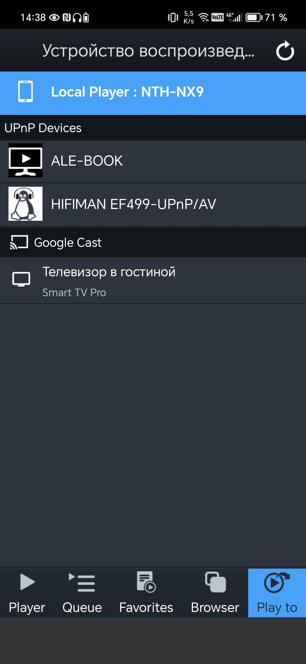Tap the HIFIMAN penguin headphones icon
306x664 pixels.
point(25,204)
